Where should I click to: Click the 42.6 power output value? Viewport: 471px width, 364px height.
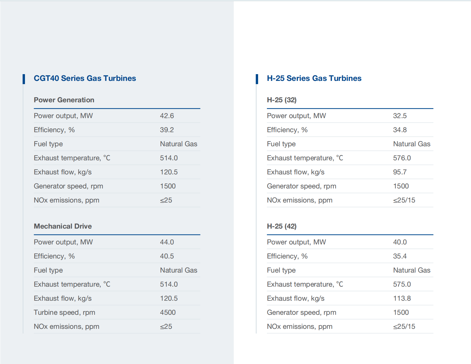pyautogui.click(x=167, y=116)
